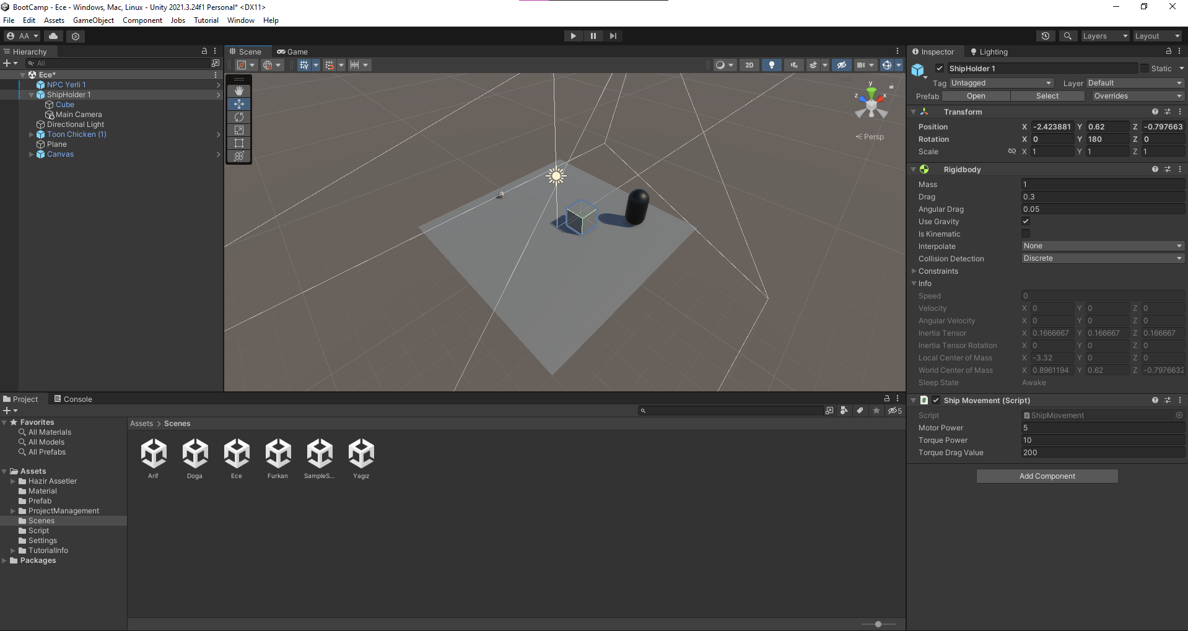This screenshot has height=631, width=1188.
Task: Disable Use Gravity checkbox
Action: click(x=1026, y=221)
